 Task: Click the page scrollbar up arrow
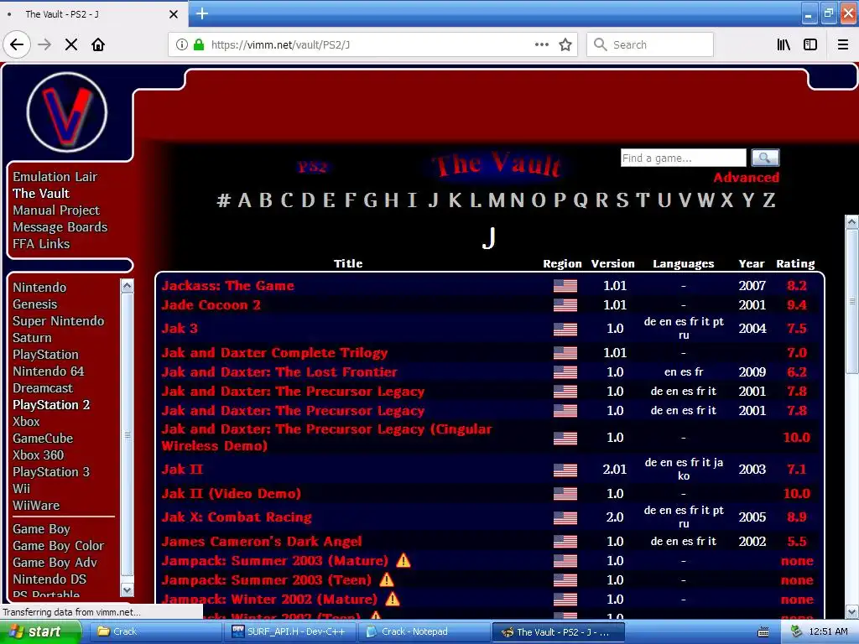pos(852,221)
